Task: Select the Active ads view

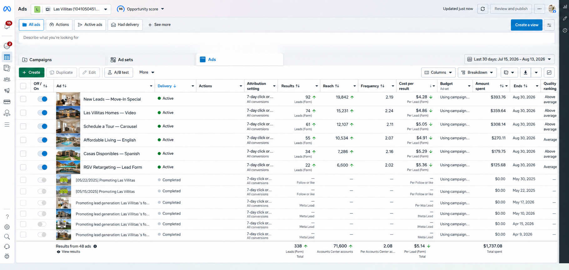Action: (90, 25)
